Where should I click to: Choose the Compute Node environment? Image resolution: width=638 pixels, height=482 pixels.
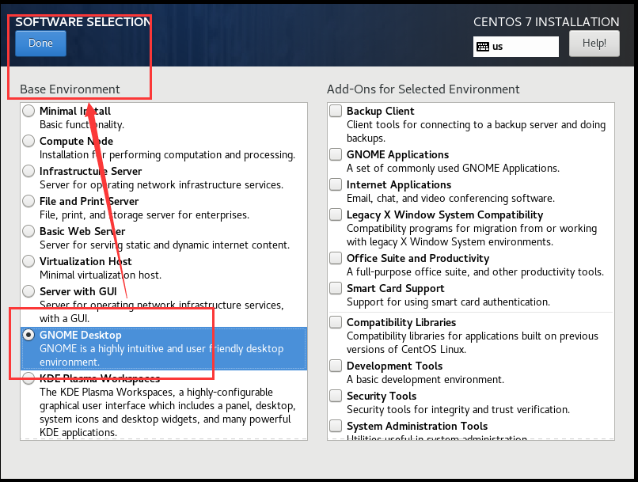pos(28,142)
